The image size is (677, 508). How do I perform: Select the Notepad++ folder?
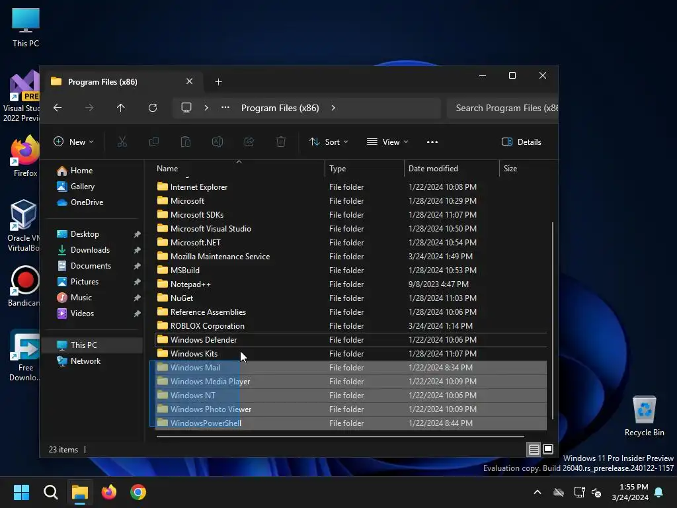pos(350,284)
